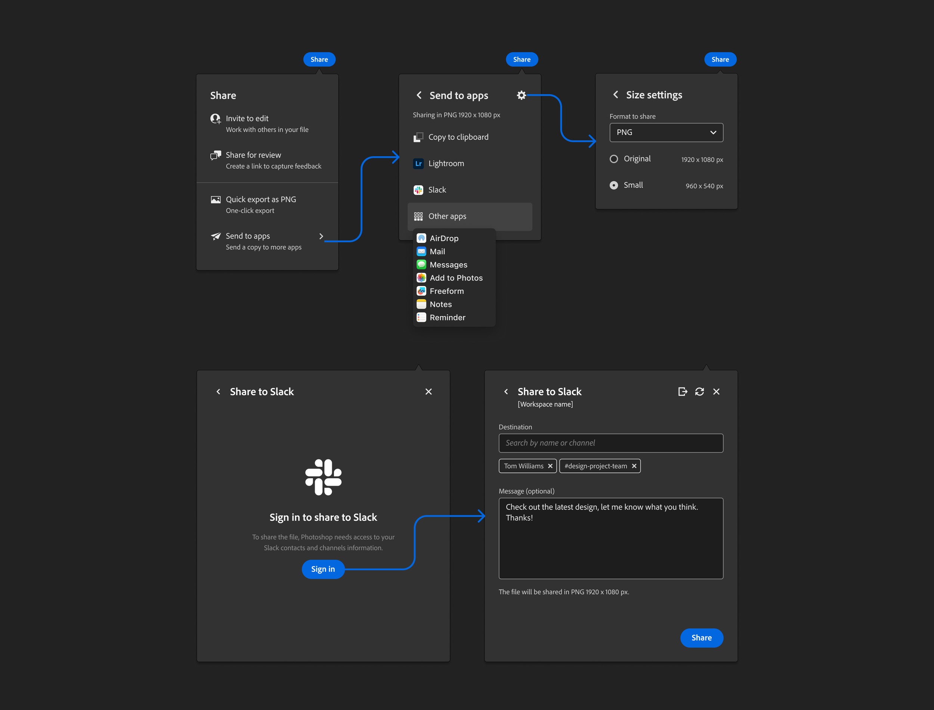Click the Freeform app icon
The height and width of the screenshot is (710, 934).
421,291
